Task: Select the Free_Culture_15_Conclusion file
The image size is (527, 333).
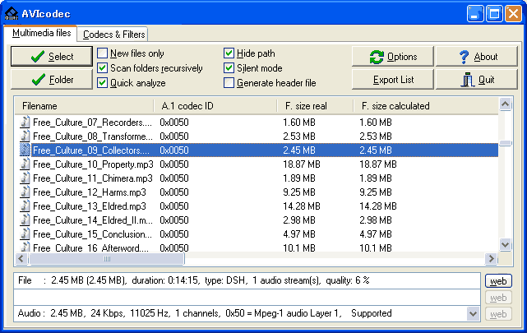Action: [92, 234]
